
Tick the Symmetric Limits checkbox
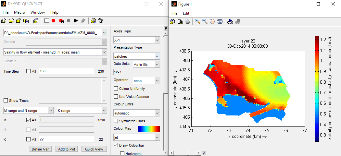(116, 121)
